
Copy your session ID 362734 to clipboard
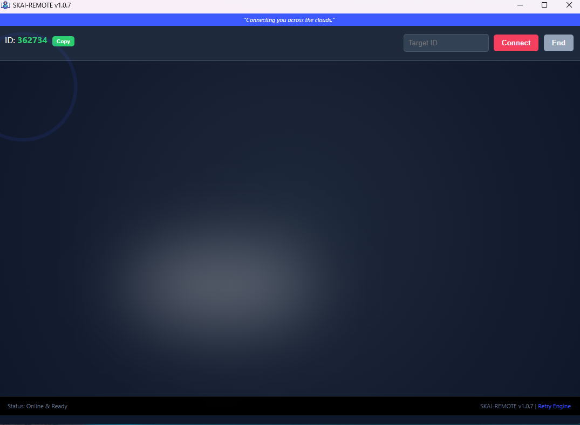[x=63, y=41]
